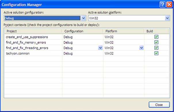Click Win32 platform cell of find_and_fix_memory_errors

[124, 42]
